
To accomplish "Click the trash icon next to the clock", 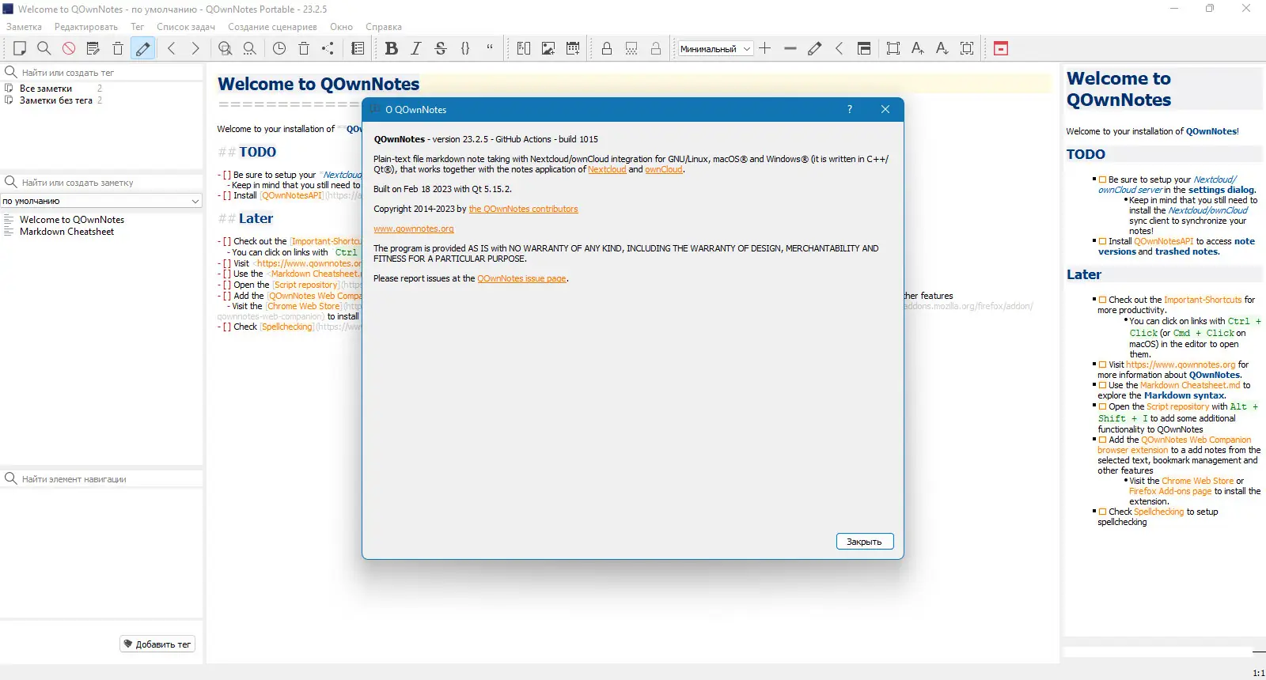I will (x=304, y=48).
